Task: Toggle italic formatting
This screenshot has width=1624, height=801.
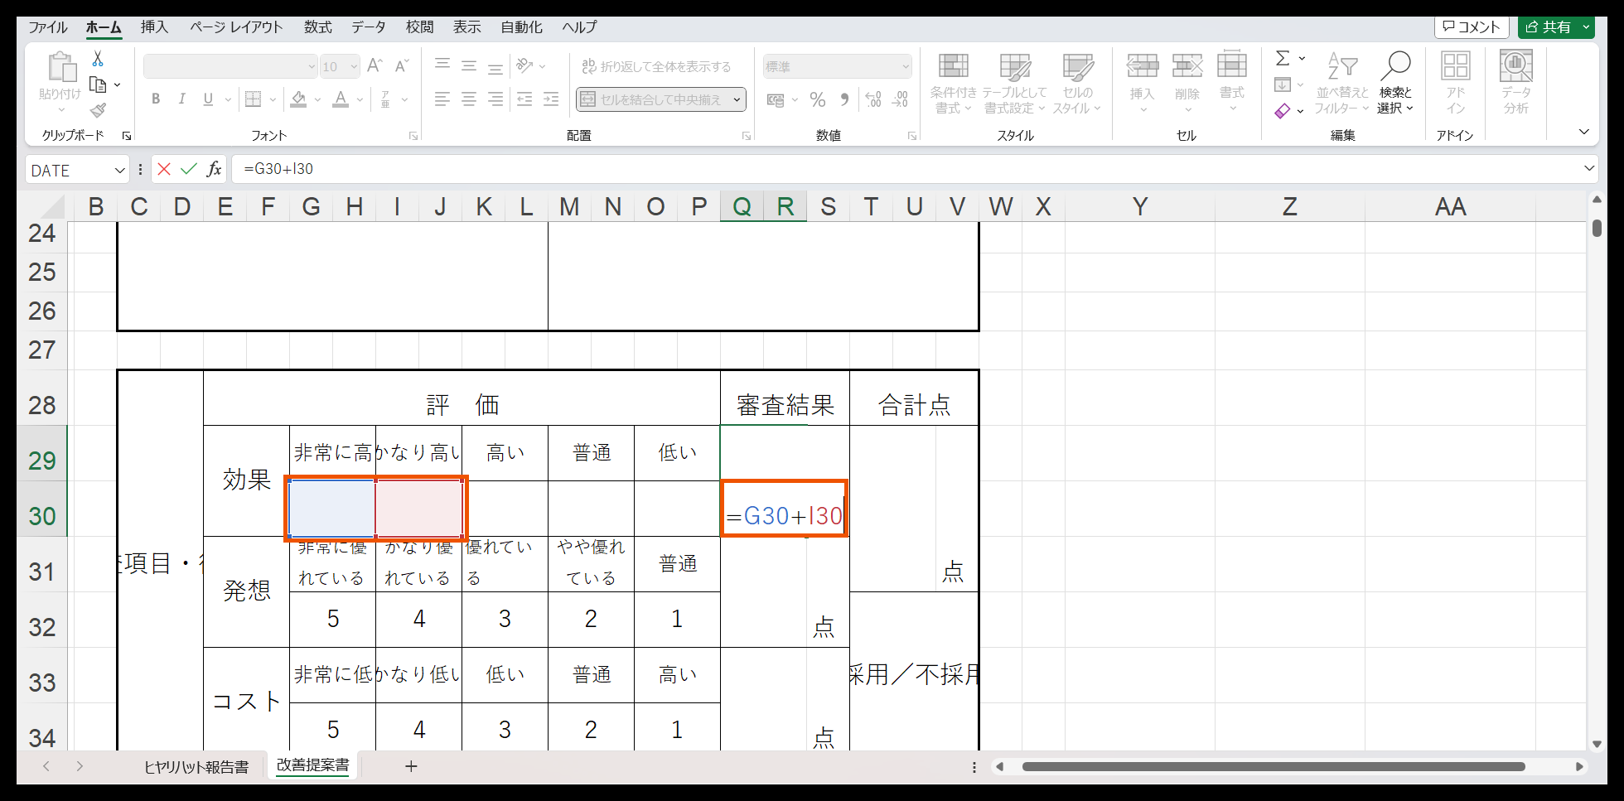Action: (181, 99)
